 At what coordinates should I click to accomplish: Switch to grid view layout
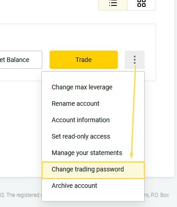click(142, 4)
